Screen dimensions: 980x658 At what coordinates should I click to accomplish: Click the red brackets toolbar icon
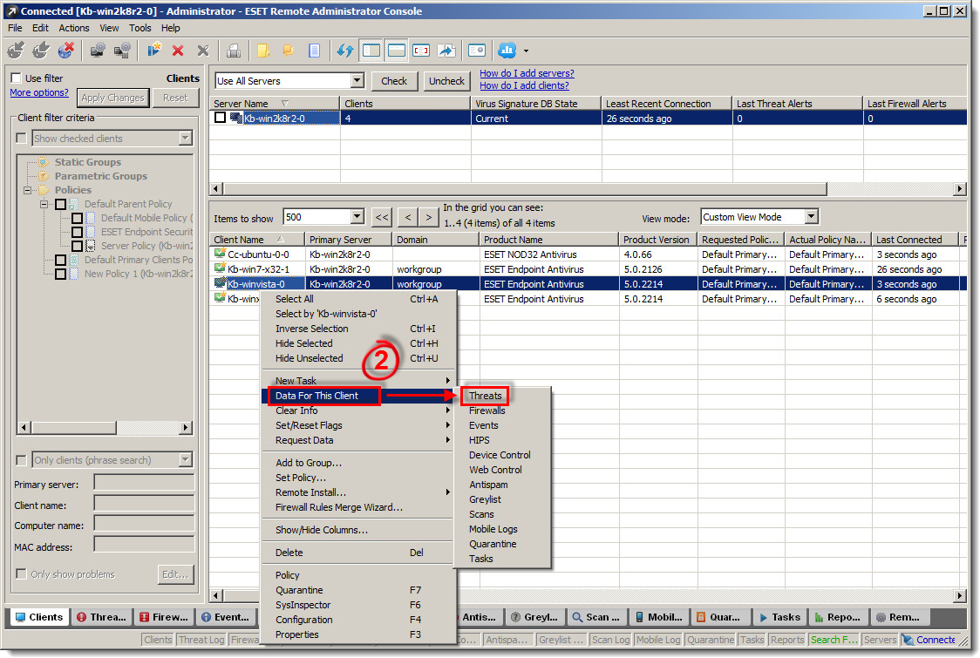tap(421, 51)
